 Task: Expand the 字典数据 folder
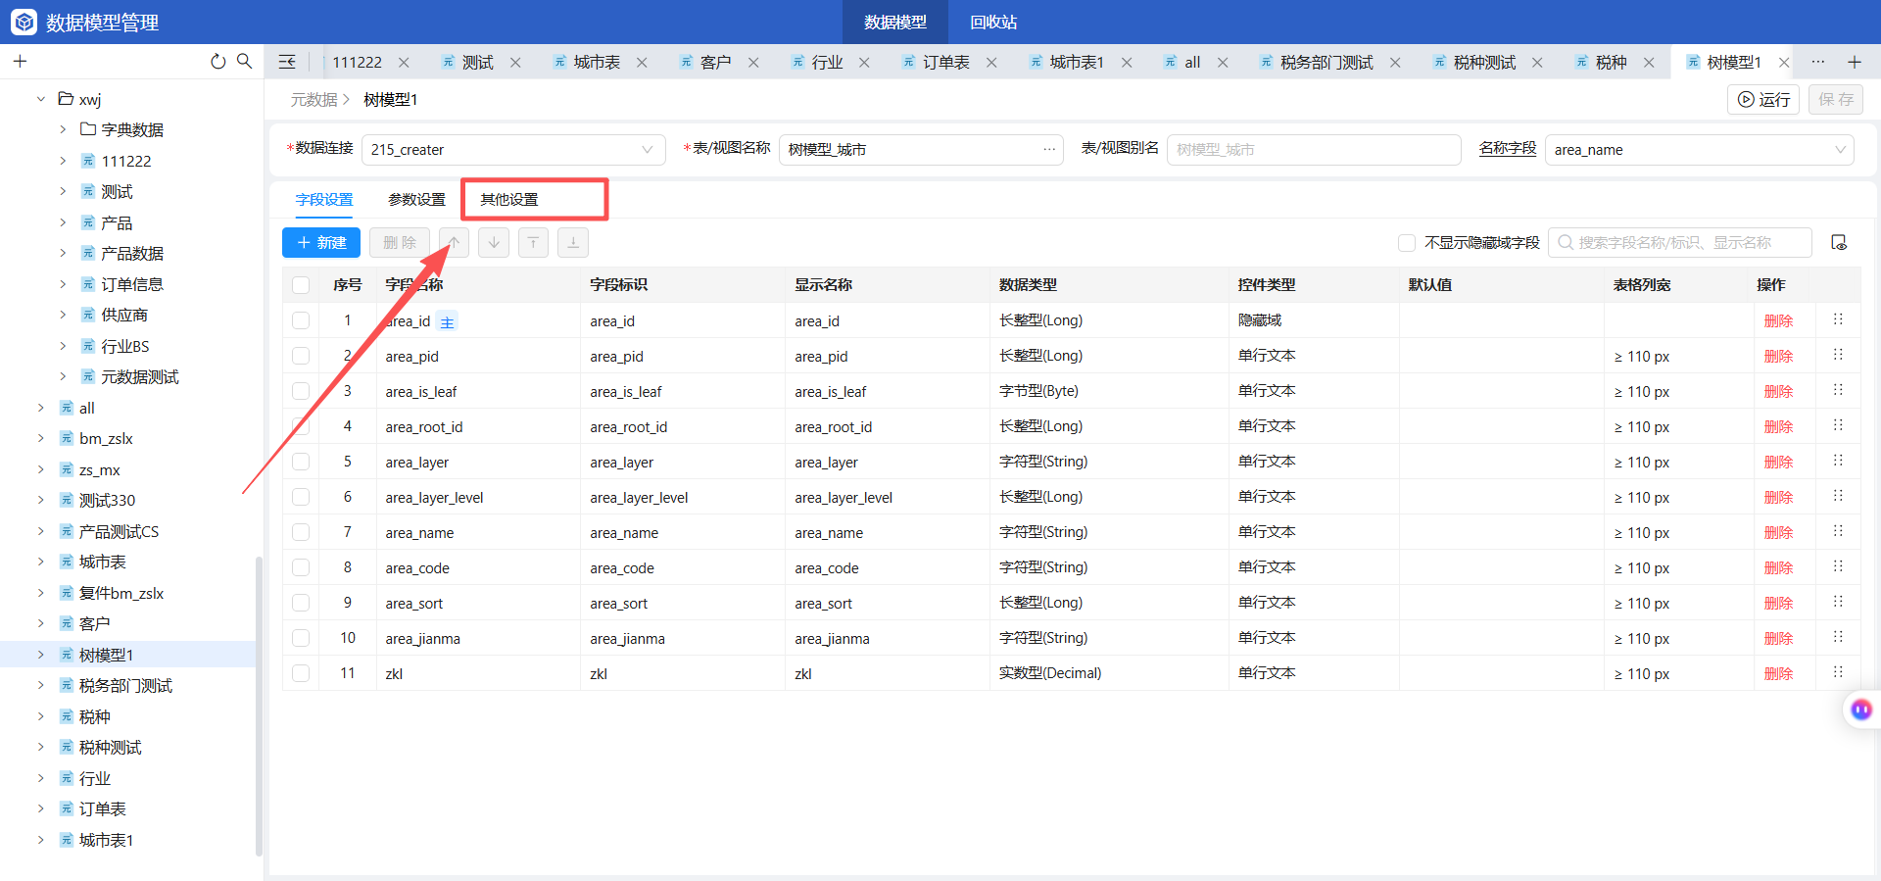[x=63, y=129]
